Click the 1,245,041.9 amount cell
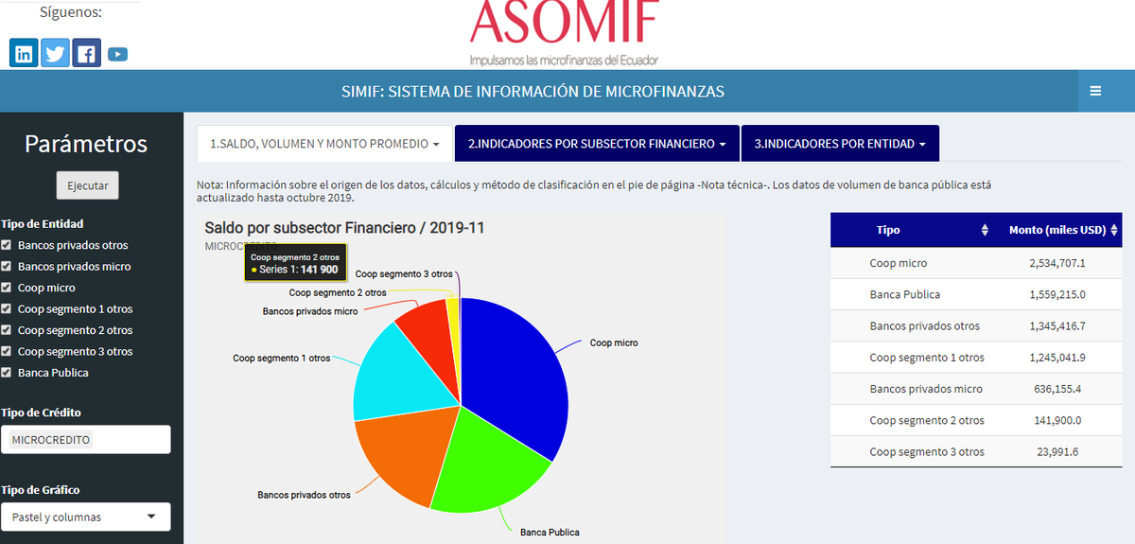Image resolution: width=1135 pixels, height=544 pixels. click(x=1056, y=358)
